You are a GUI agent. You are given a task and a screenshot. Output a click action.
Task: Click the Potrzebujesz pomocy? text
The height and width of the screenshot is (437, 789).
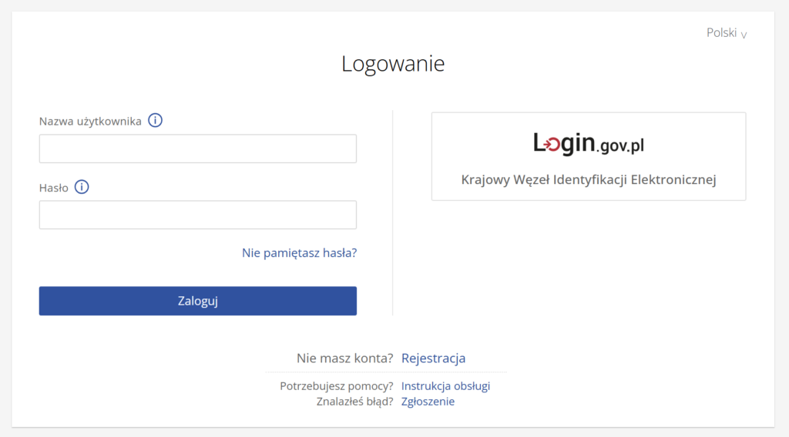coord(337,386)
